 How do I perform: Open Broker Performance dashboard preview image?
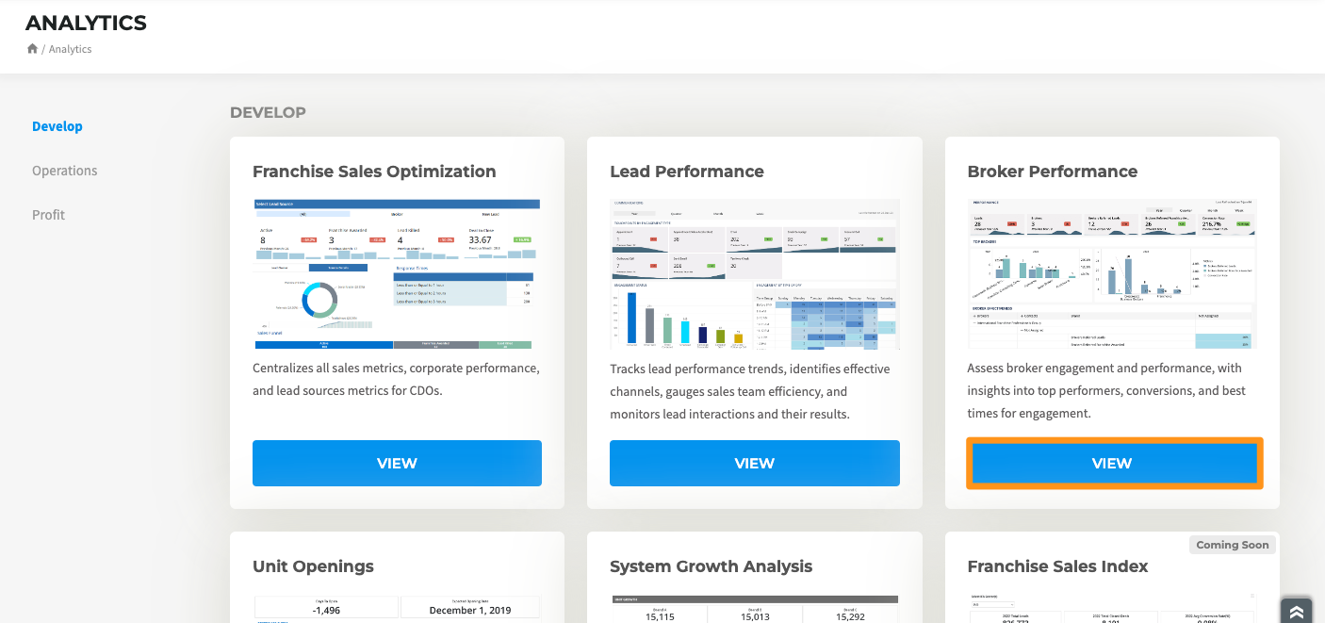[1112, 274]
